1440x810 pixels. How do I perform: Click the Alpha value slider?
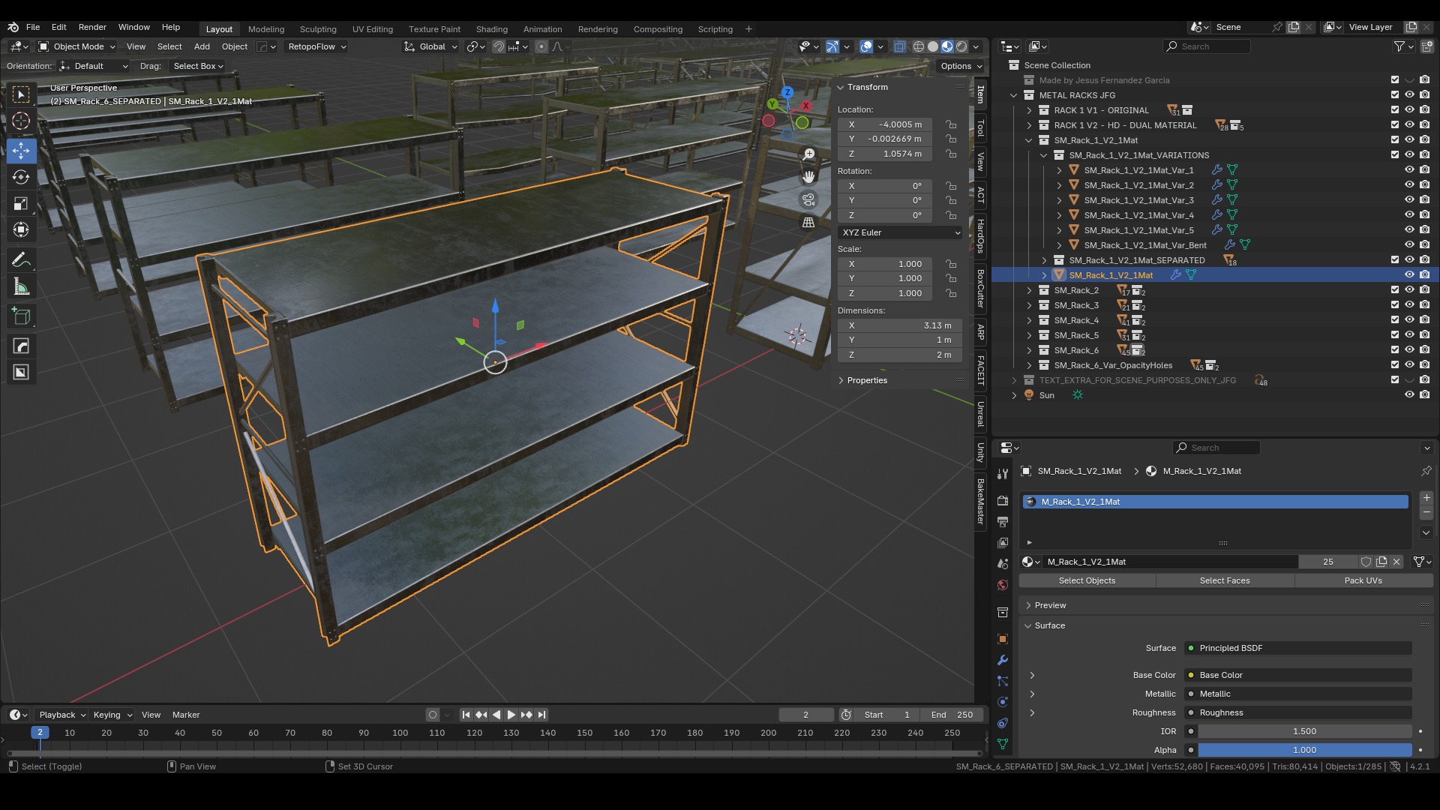pos(1304,750)
